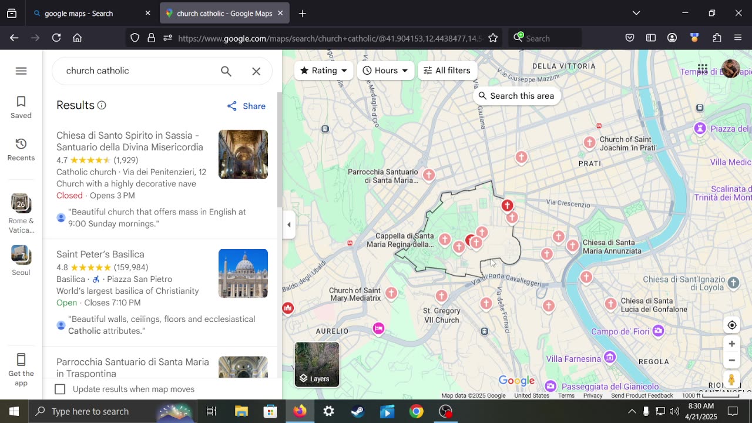Open the taskbar clock and date
752x423 pixels.
pyautogui.click(x=701, y=411)
